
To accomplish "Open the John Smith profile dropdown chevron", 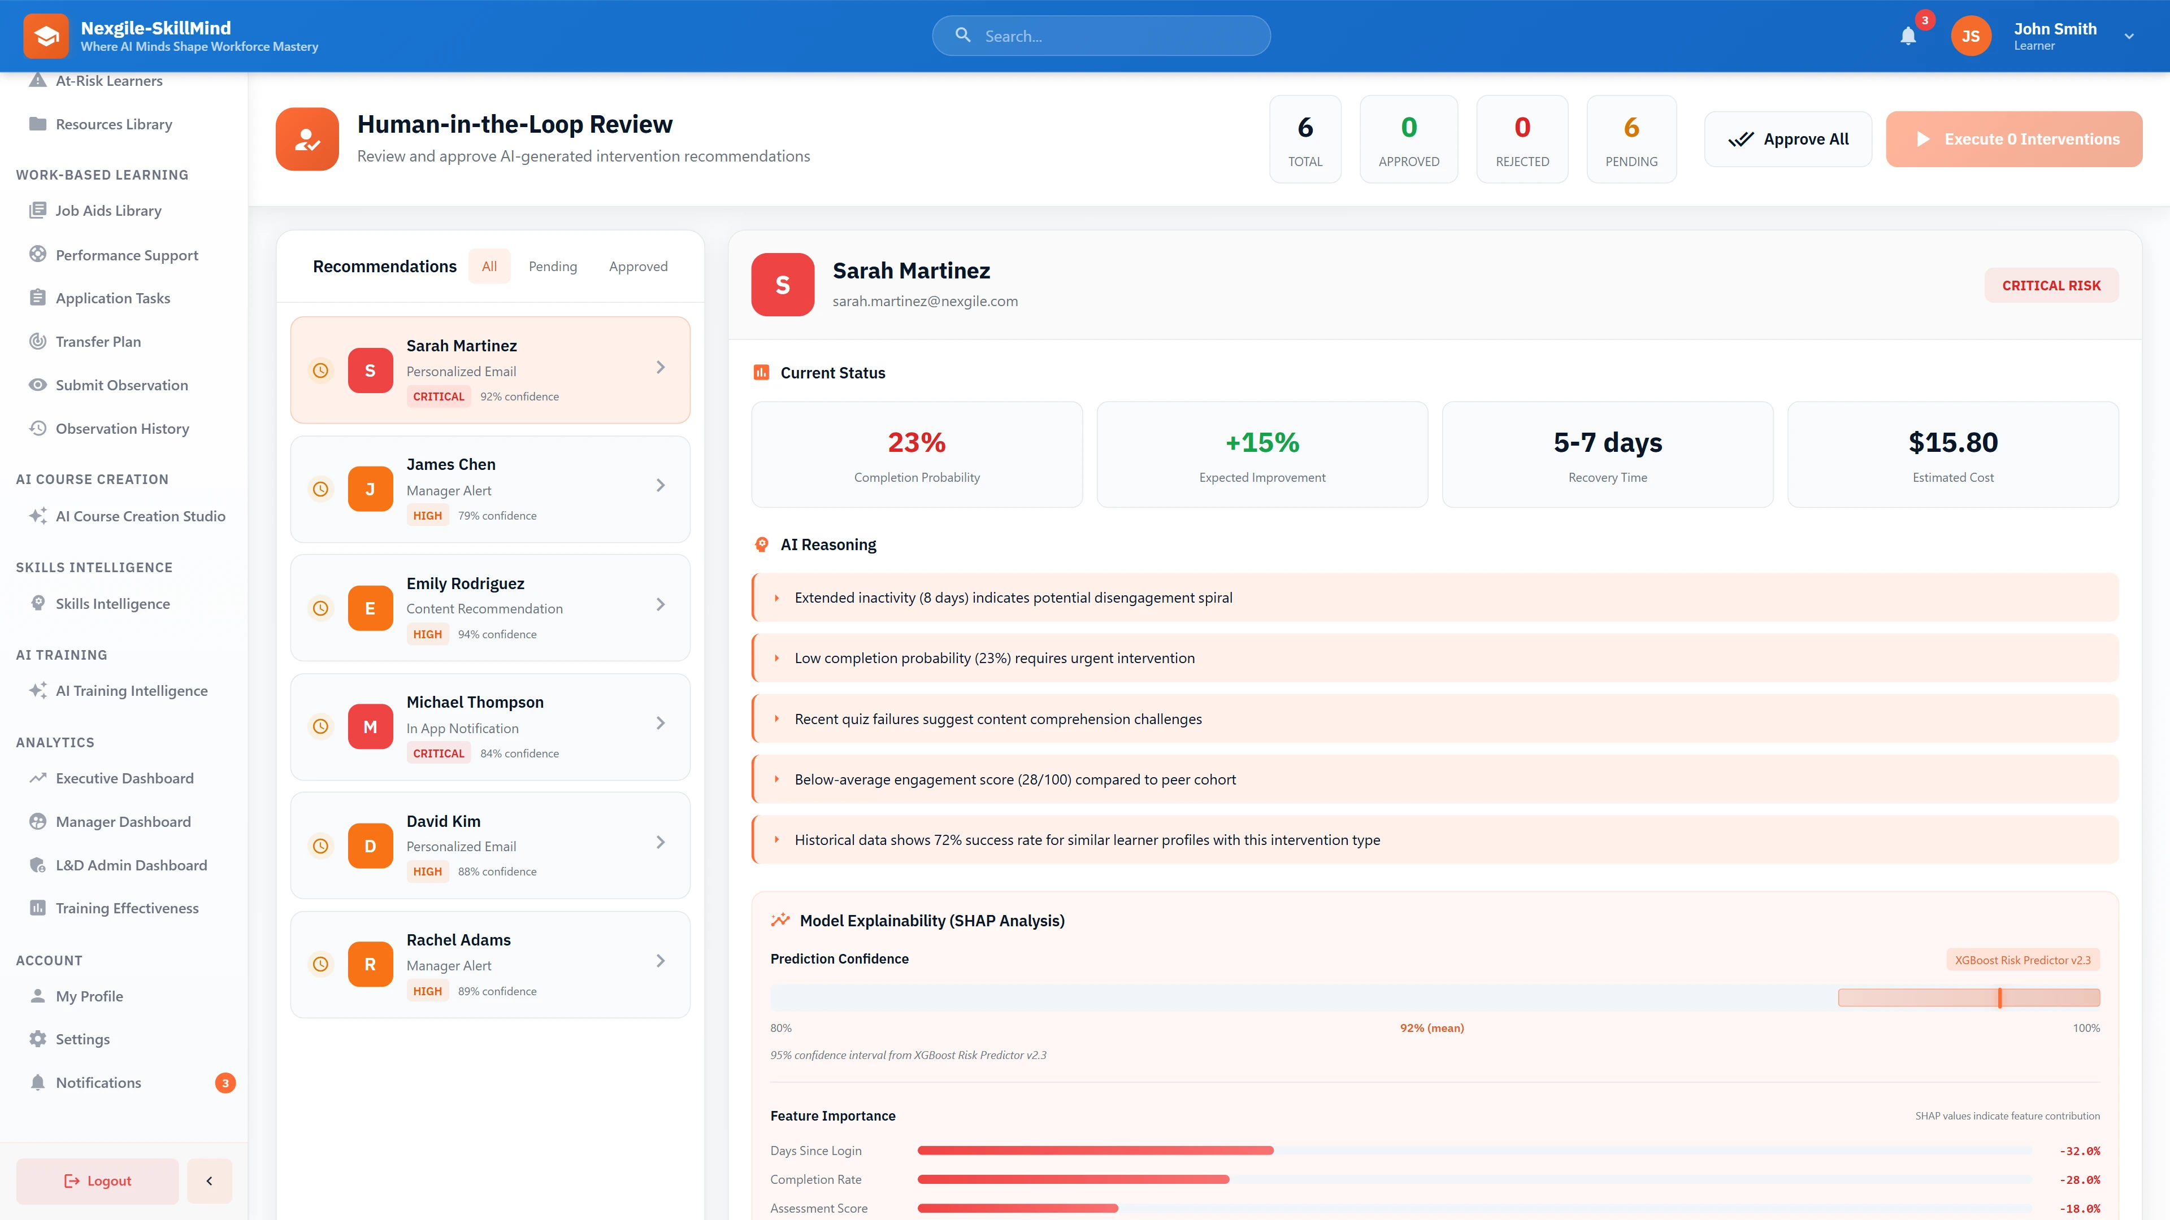I will point(2129,36).
